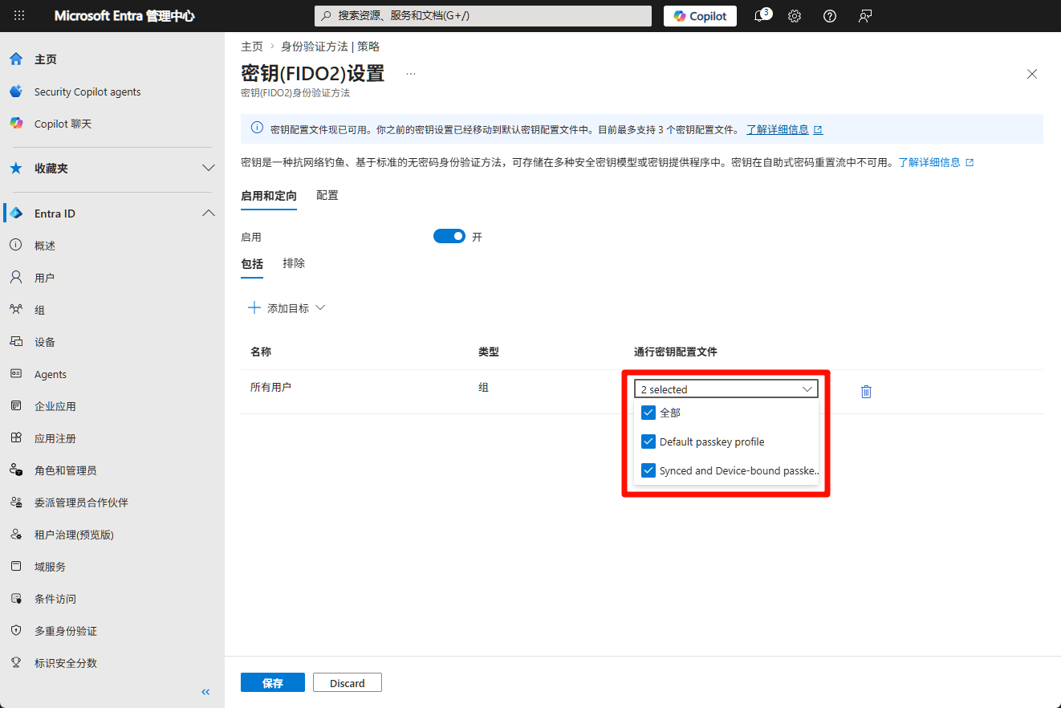Click the 域服务 icon

16,567
